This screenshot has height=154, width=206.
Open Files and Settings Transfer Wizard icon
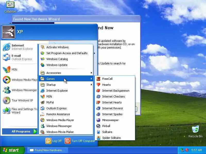6,111
